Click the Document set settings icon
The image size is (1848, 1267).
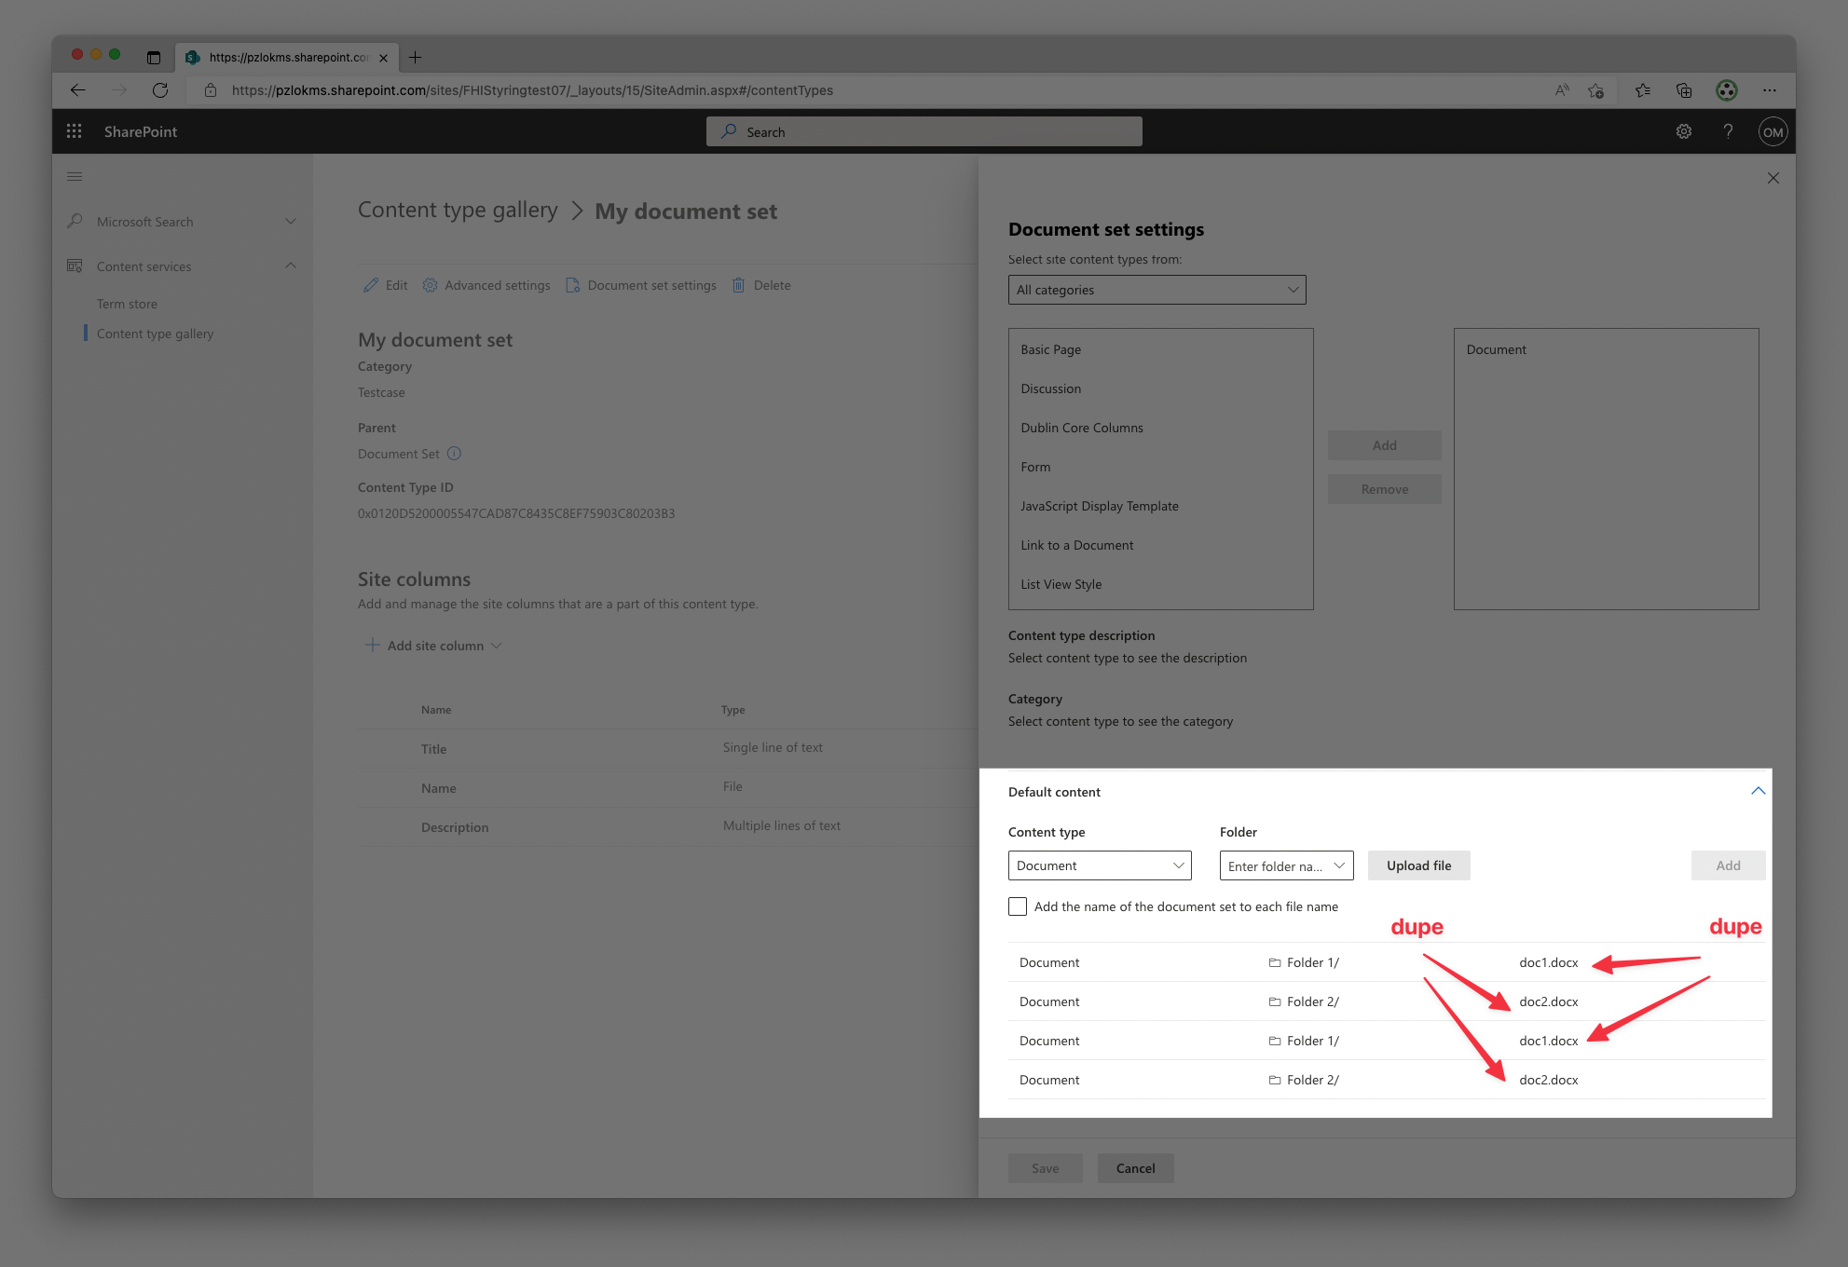572,285
